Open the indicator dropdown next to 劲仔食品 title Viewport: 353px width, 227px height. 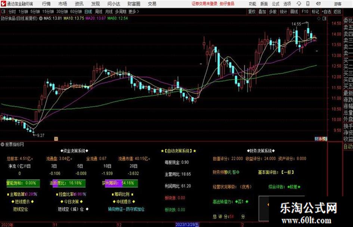41,18
